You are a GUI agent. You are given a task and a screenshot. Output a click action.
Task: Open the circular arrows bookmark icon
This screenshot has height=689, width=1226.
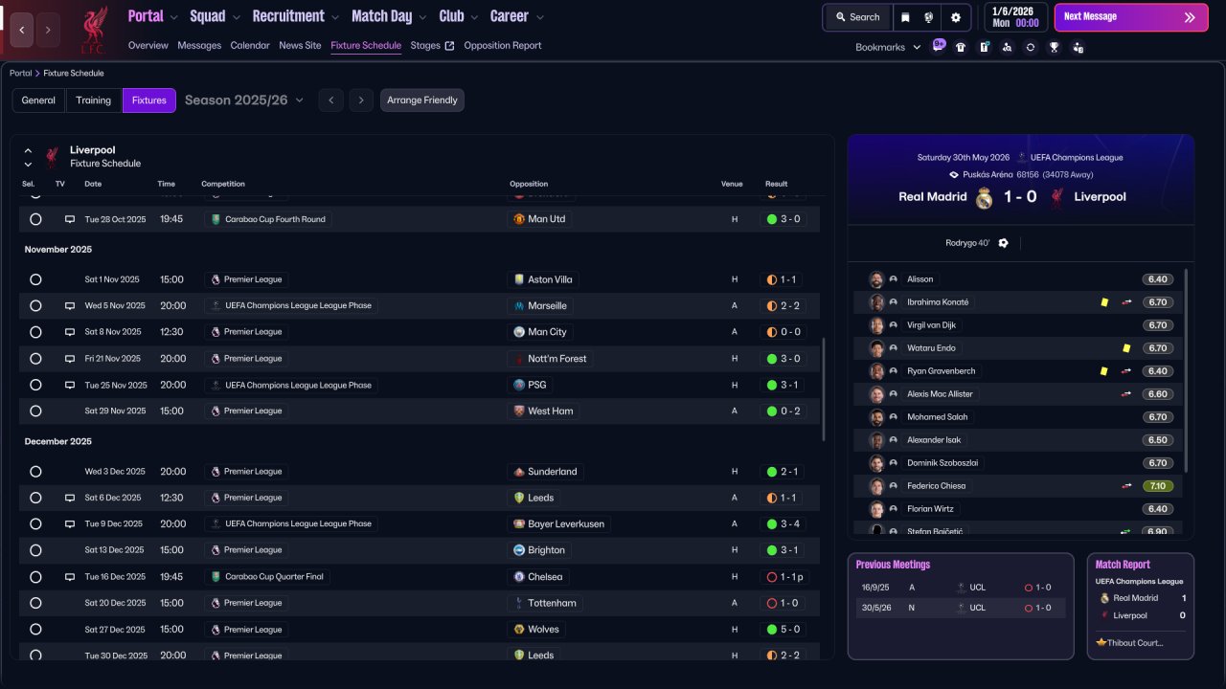click(x=1030, y=47)
